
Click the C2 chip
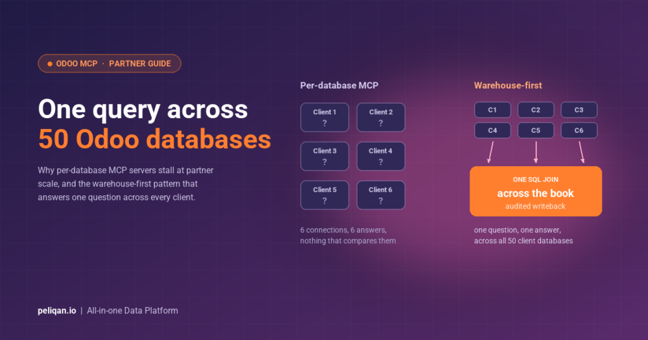coord(535,110)
